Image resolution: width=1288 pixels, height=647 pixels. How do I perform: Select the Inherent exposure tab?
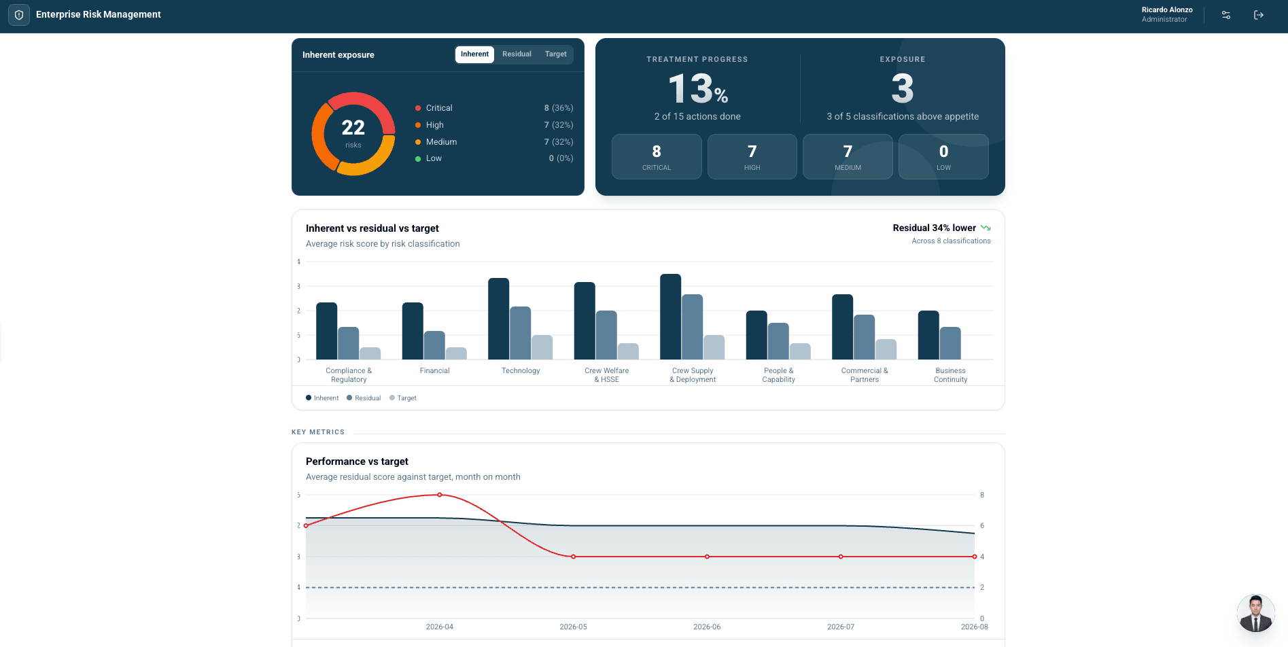click(474, 54)
